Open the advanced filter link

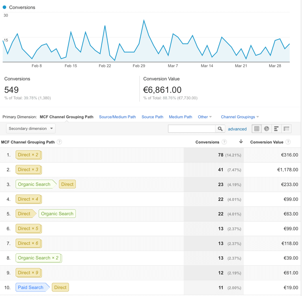(237, 129)
